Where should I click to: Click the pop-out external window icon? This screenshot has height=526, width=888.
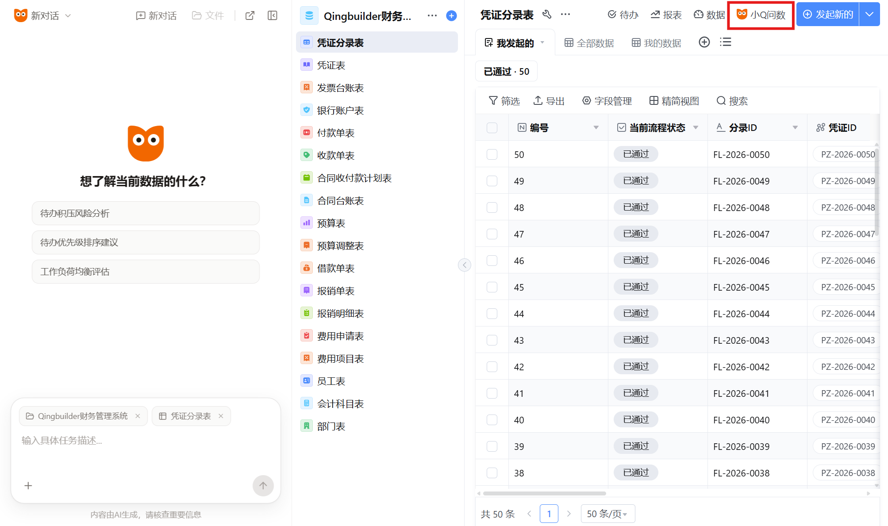(x=250, y=15)
